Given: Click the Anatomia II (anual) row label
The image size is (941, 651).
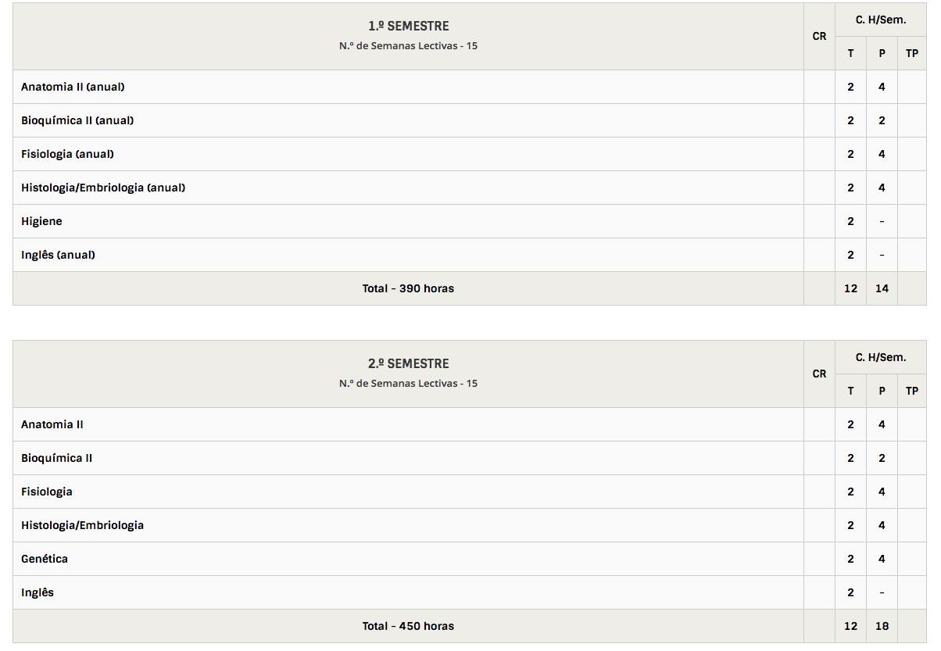Looking at the screenshot, I should [x=73, y=87].
